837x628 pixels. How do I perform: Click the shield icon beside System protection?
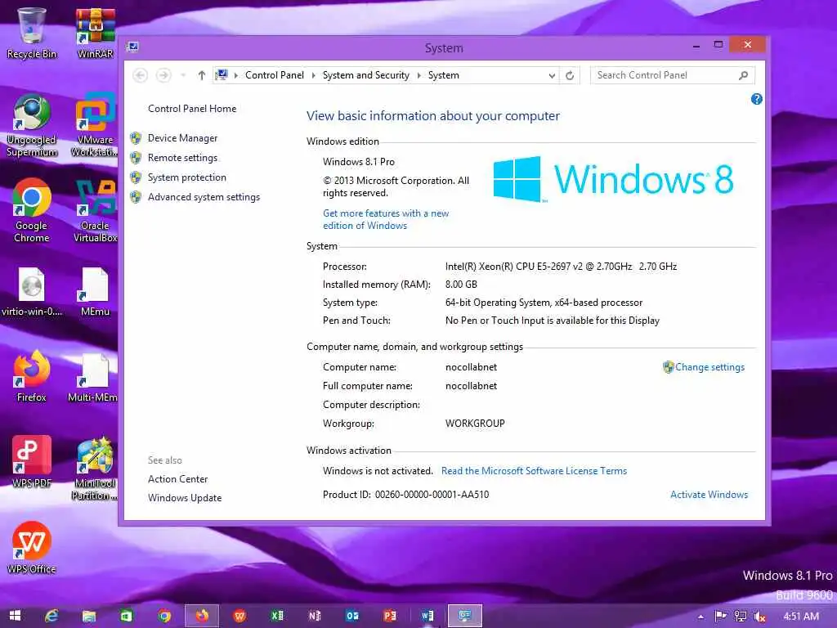click(137, 177)
